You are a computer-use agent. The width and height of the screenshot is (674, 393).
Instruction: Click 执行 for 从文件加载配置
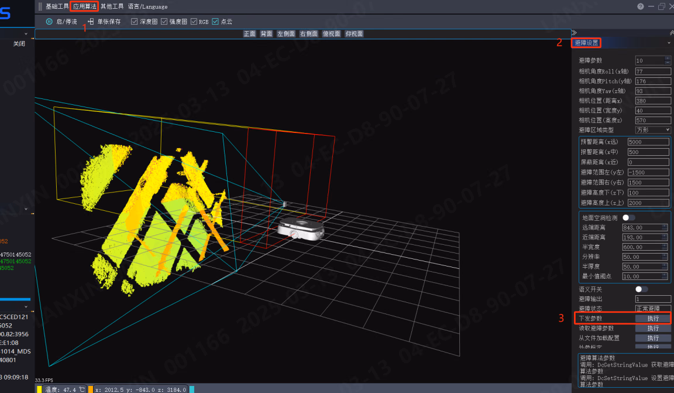click(x=653, y=338)
